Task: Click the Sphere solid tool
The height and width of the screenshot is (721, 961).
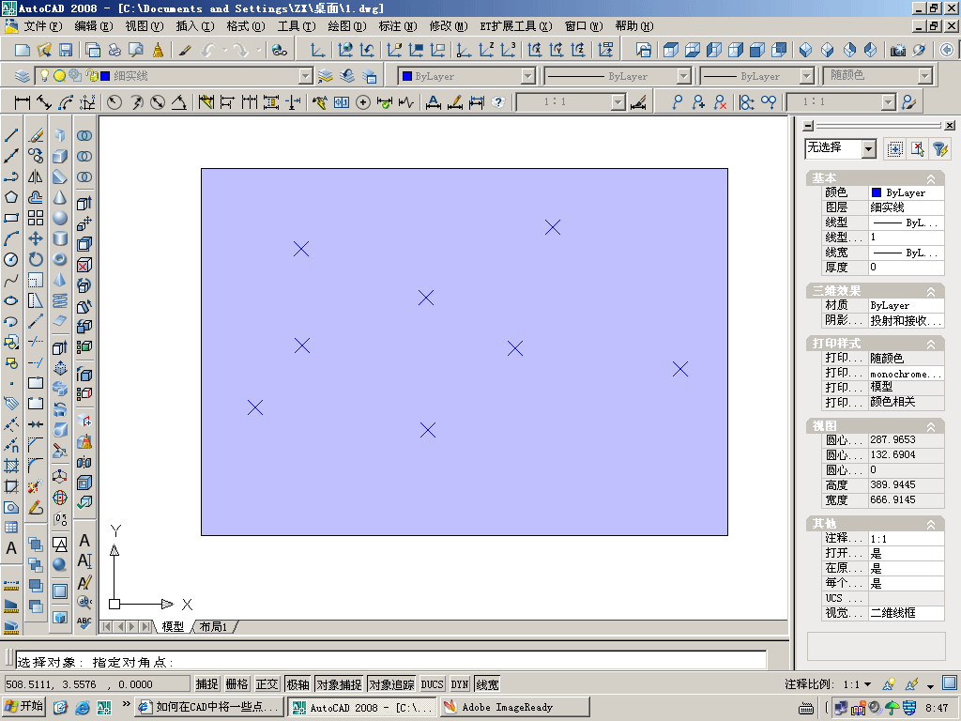Action: [x=60, y=218]
